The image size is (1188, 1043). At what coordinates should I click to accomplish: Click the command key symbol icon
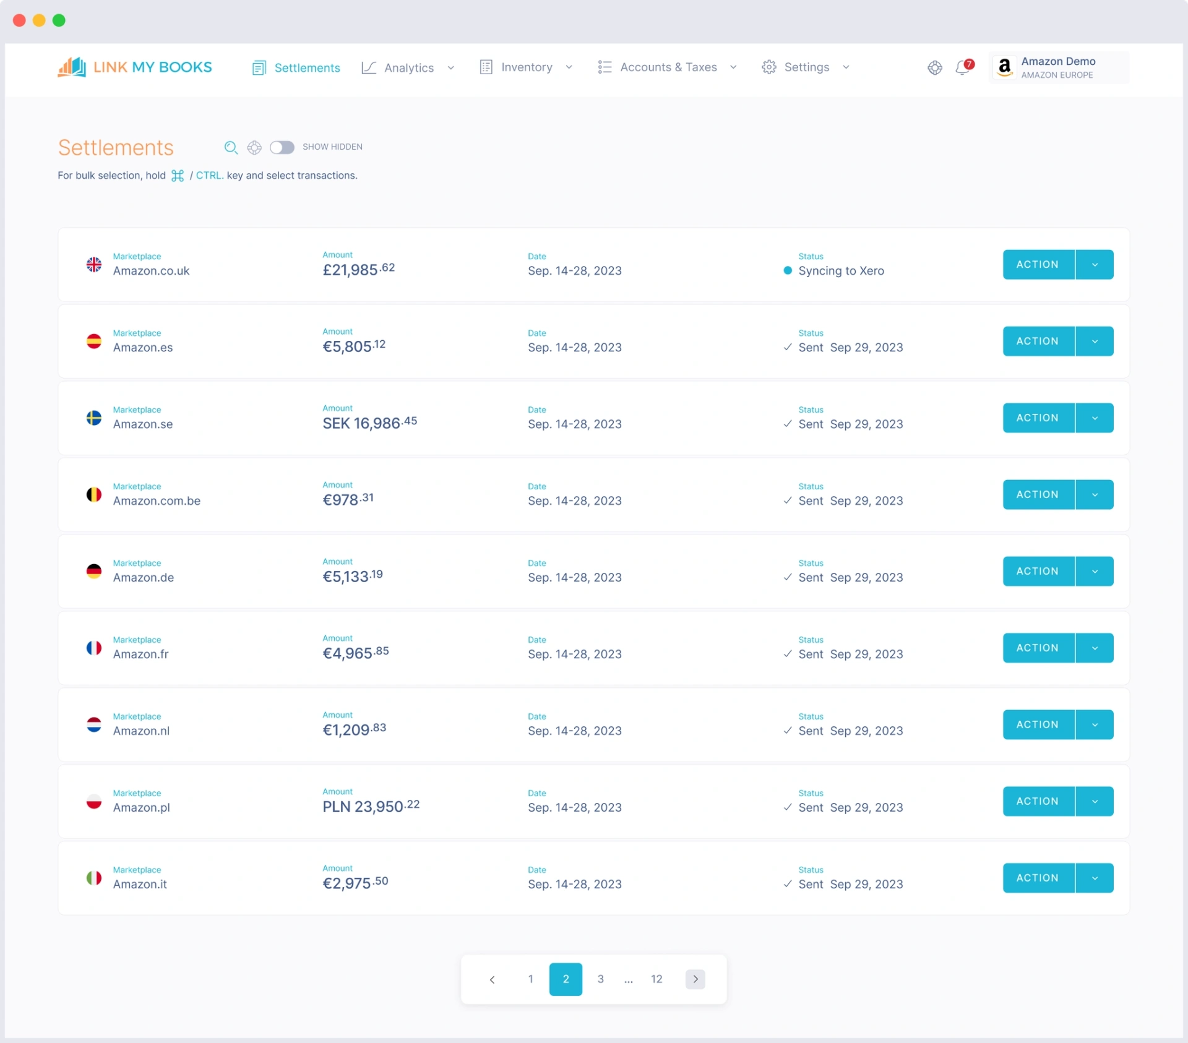[178, 176]
